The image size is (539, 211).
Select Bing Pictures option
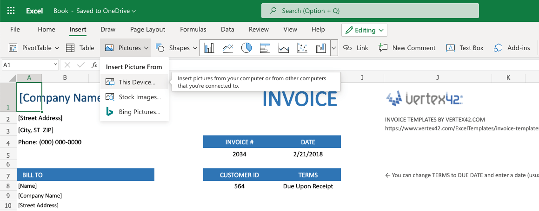(x=139, y=112)
